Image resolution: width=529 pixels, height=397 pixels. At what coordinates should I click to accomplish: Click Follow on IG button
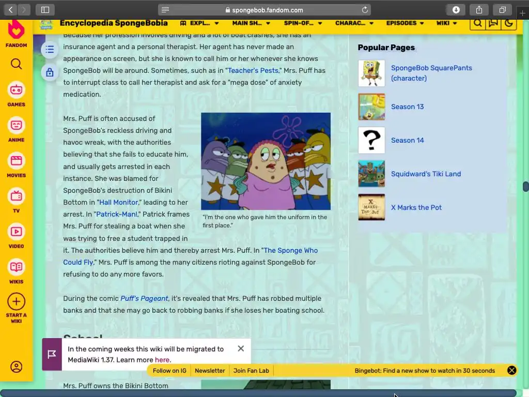(169, 371)
